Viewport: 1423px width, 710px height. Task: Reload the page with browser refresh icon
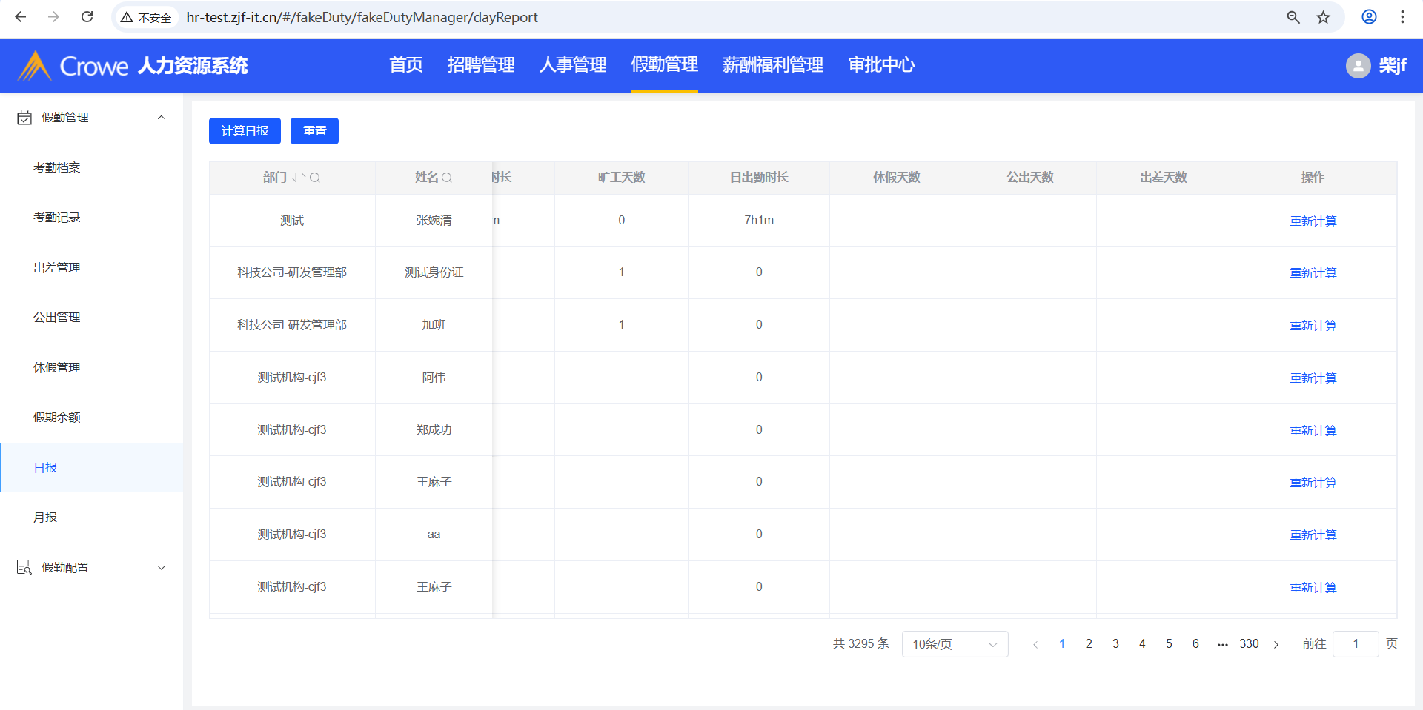tap(87, 17)
